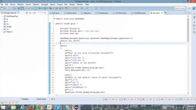Image resolution: width=196 pixels, height=110 pixels.
Task: Click the editor scroll down arrow
Action: tap(188, 93)
